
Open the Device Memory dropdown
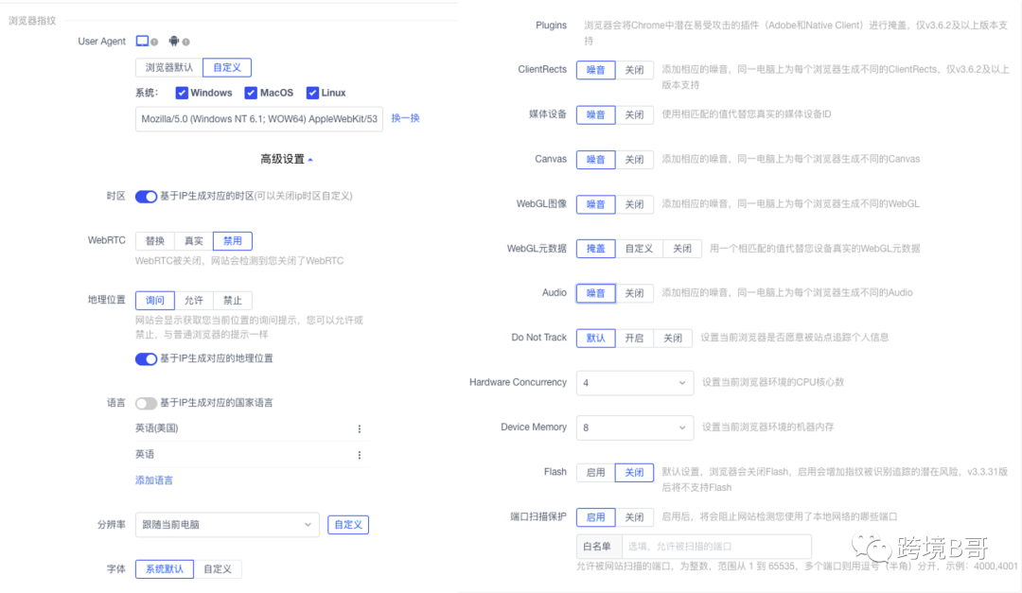pyautogui.click(x=634, y=427)
